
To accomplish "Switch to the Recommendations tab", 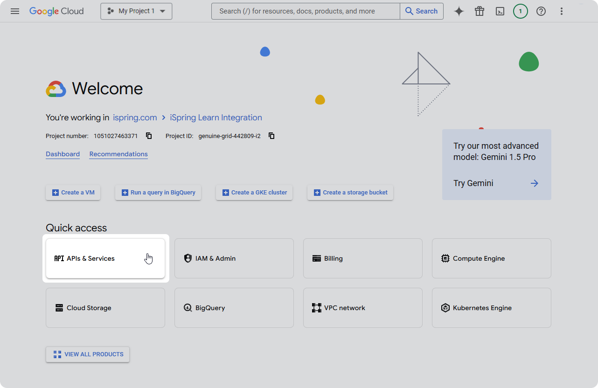I will 118,154.
